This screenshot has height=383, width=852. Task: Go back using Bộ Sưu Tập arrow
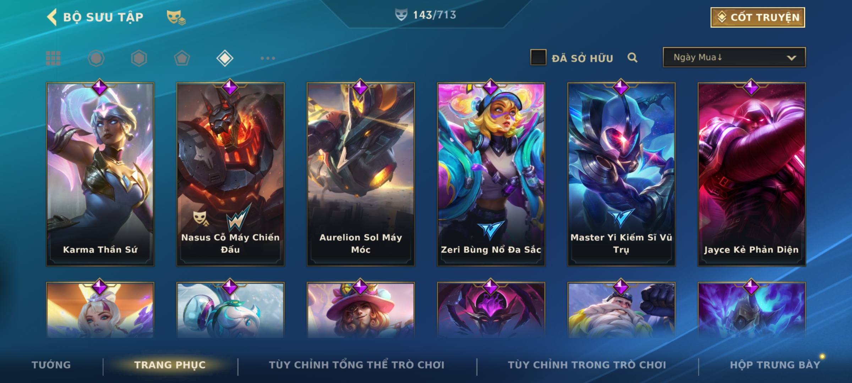pos(52,17)
